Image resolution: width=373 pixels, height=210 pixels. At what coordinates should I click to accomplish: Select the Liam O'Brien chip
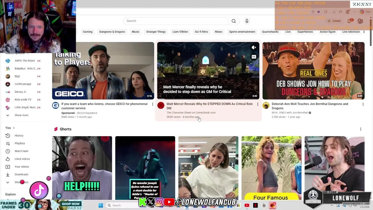click(180, 32)
